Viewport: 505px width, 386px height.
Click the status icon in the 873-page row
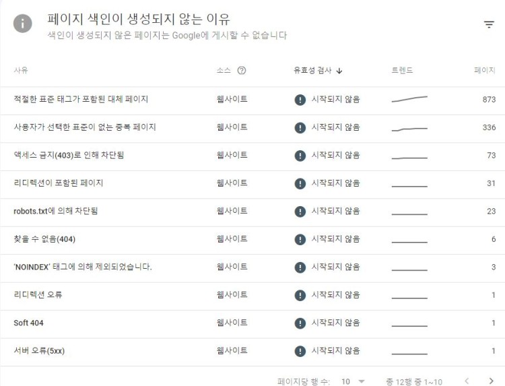pos(300,100)
